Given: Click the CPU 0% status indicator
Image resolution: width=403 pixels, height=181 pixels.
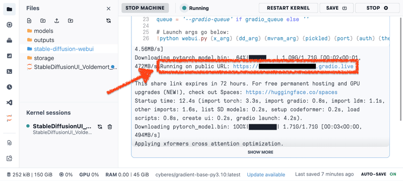Looking at the screenshot, I should pos(66,174).
